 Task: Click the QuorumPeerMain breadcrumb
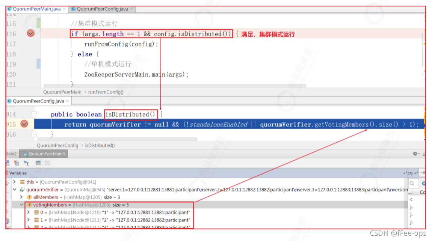click(x=62, y=92)
